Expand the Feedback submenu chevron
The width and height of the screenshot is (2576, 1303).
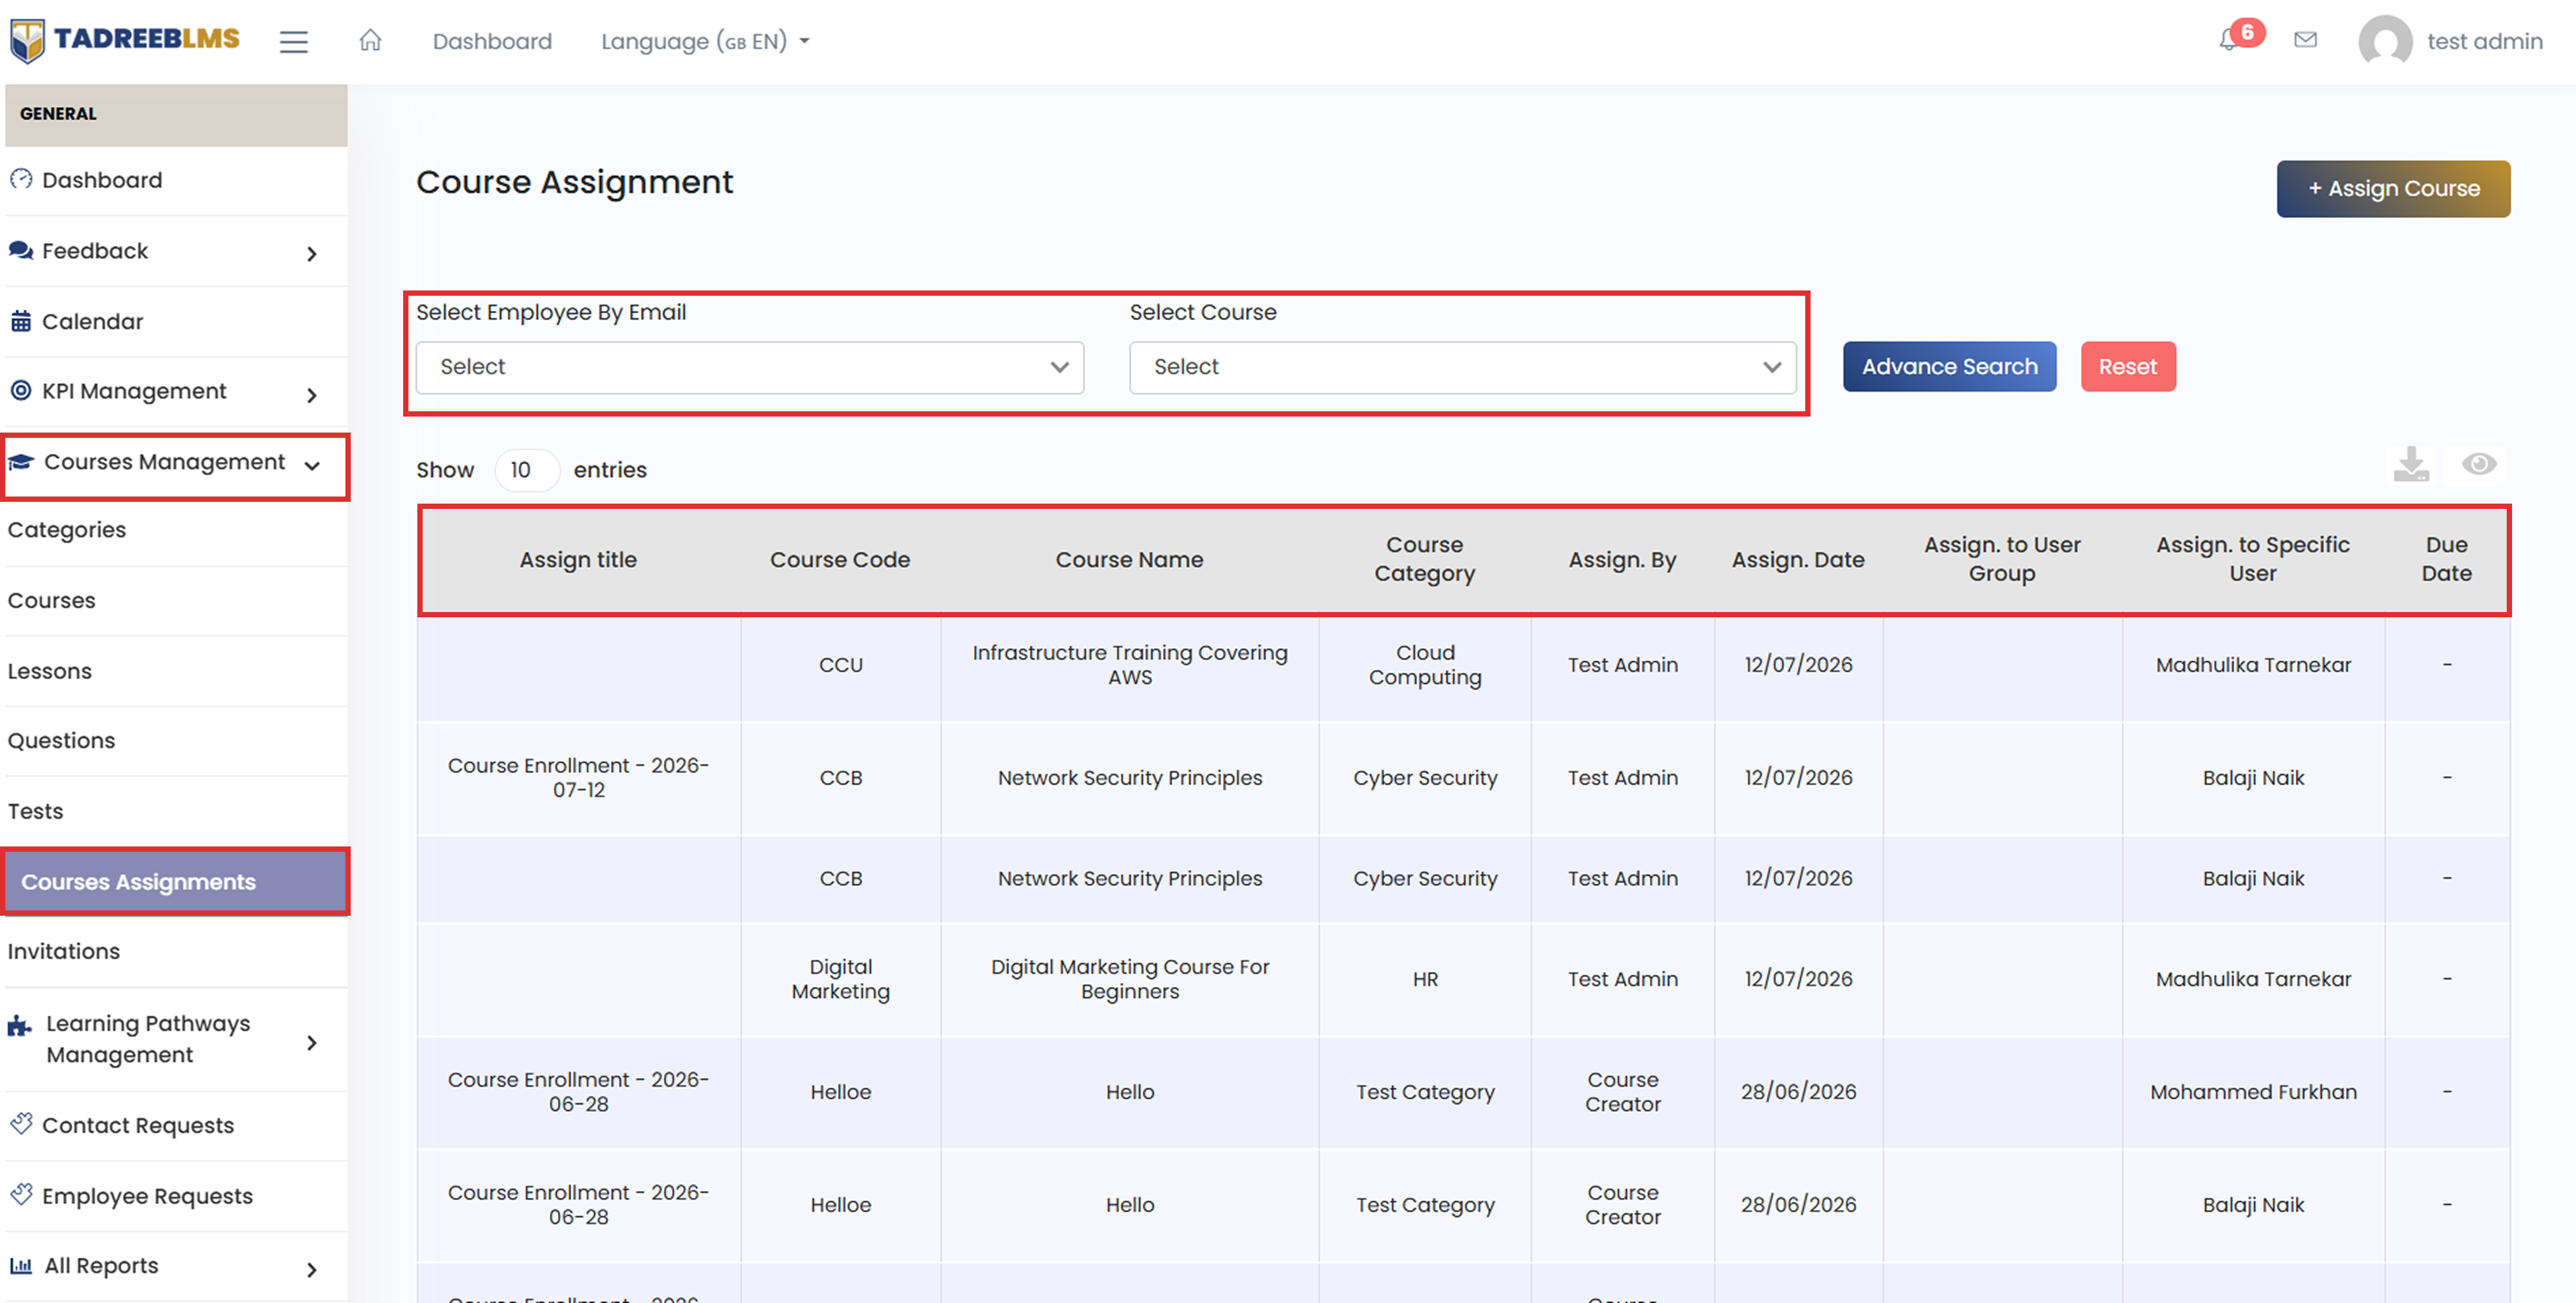(x=312, y=254)
